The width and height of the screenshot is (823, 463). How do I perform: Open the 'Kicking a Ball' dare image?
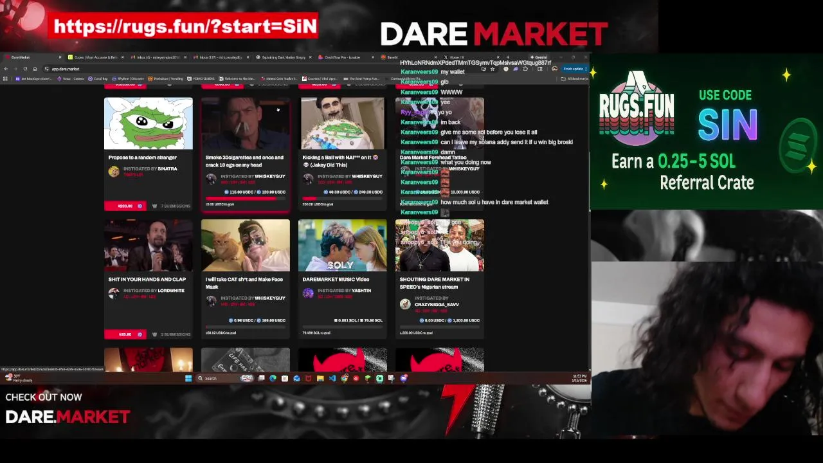[x=342, y=123]
